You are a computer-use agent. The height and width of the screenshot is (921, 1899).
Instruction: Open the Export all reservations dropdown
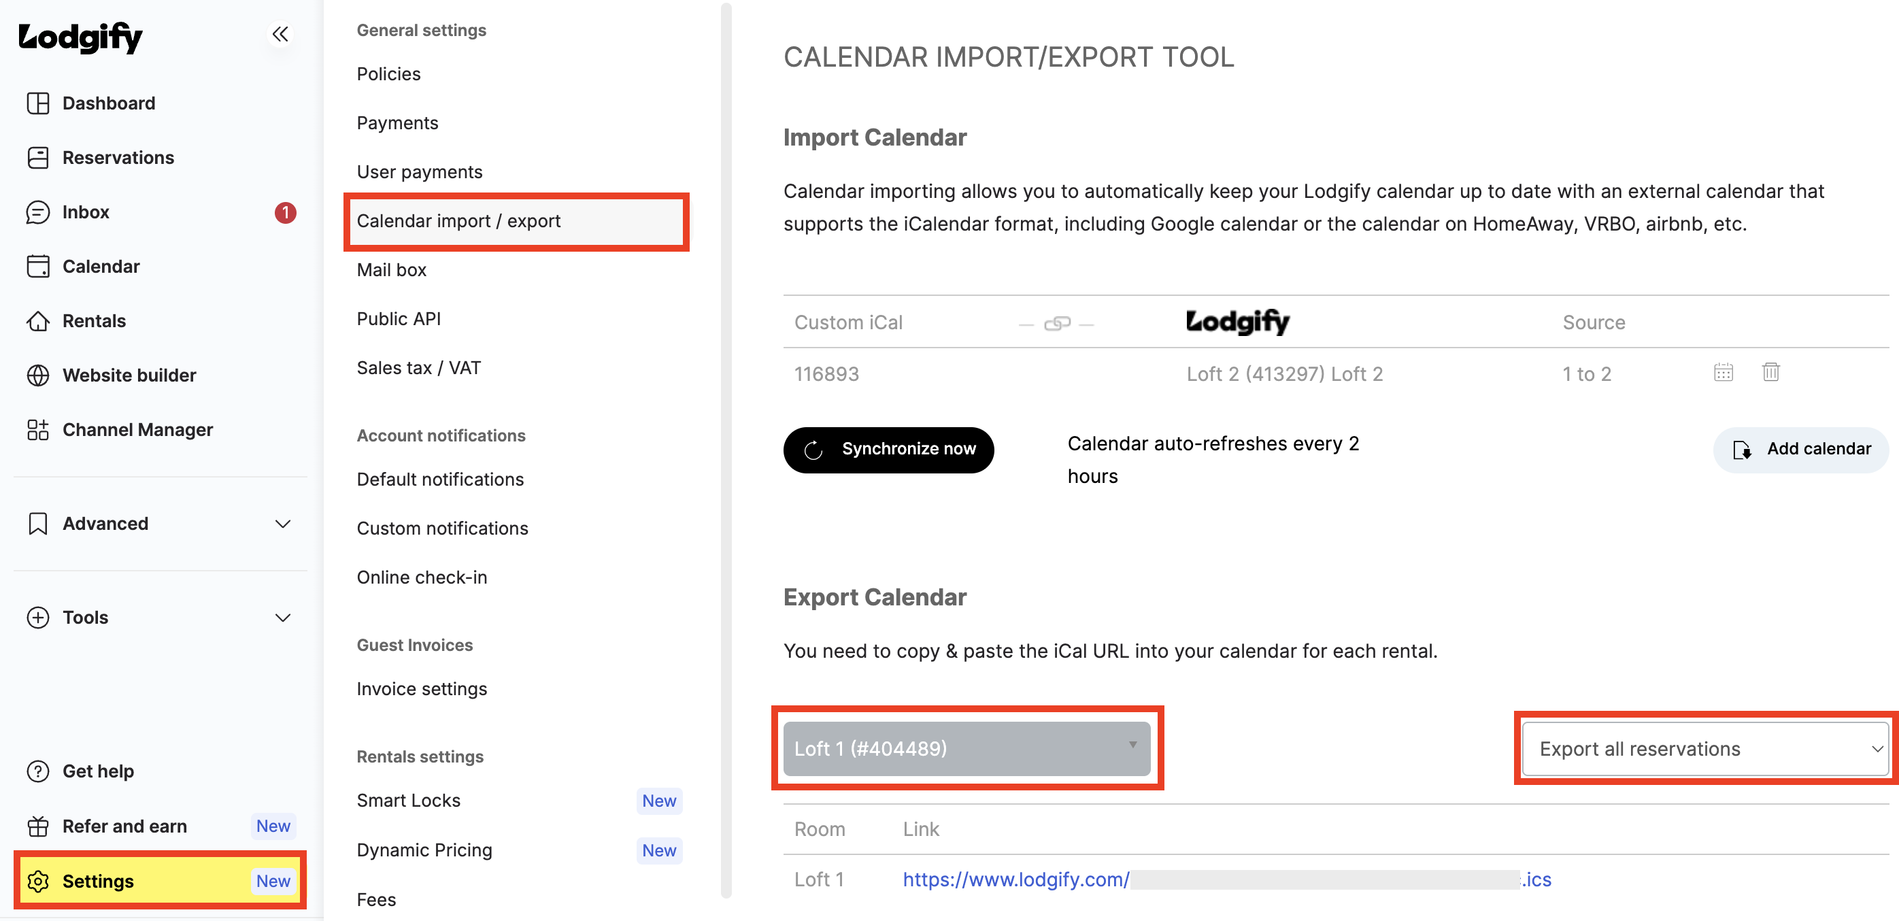click(x=1705, y=748)
